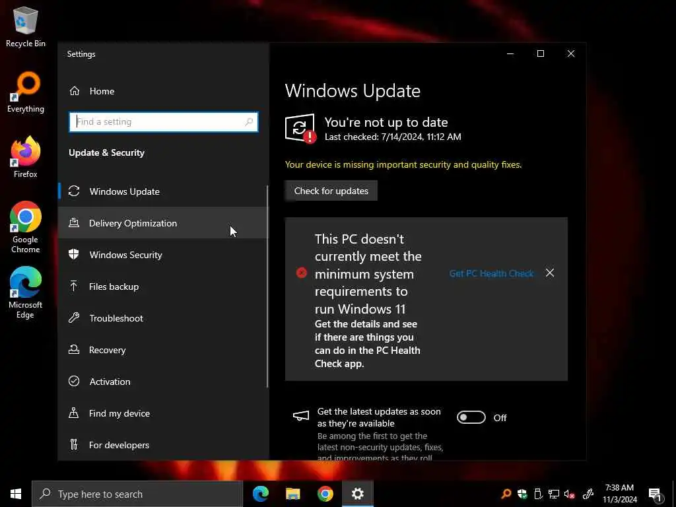This screenshot has height=507, width=676.
Task: Open For developers settings page
Action: [163, 444]
